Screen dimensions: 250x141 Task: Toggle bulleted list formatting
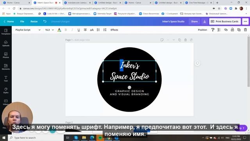(98, 30)
